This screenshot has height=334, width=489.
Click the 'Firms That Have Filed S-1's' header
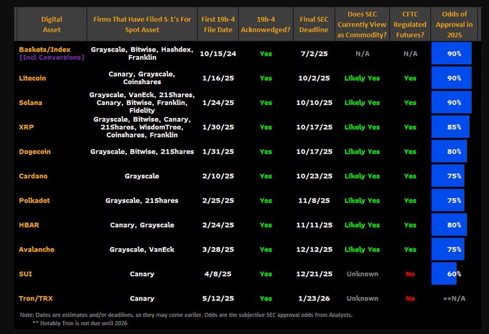click(142, 24)
